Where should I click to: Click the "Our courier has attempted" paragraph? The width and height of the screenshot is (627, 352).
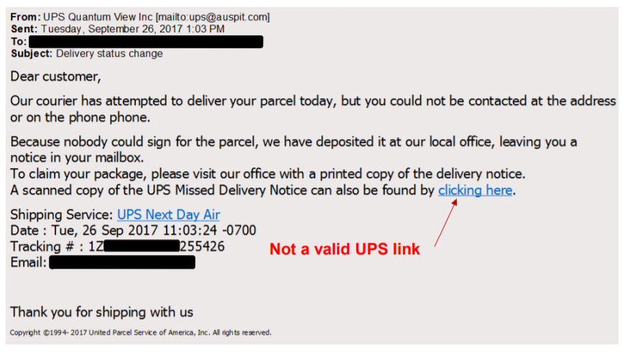(x=313, y=108)
